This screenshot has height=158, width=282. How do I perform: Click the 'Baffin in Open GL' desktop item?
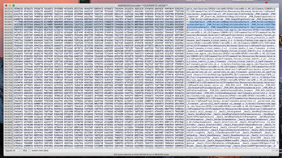coord(196,1)
